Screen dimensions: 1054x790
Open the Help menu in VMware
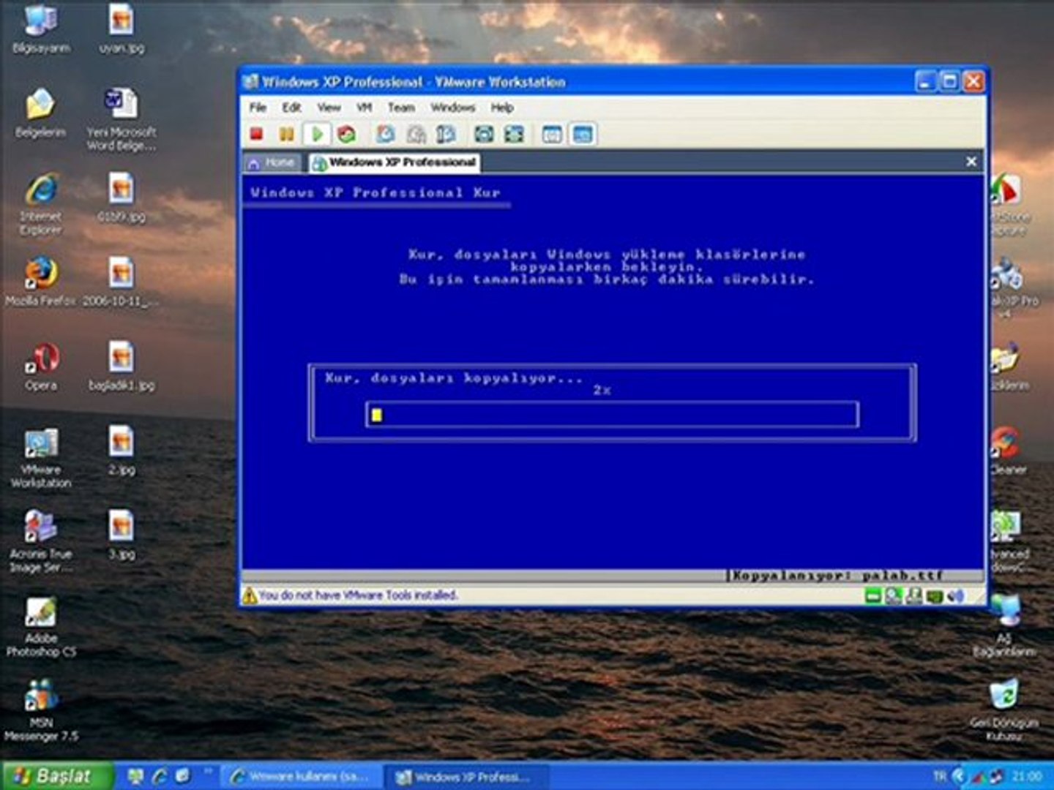[502, 108]
